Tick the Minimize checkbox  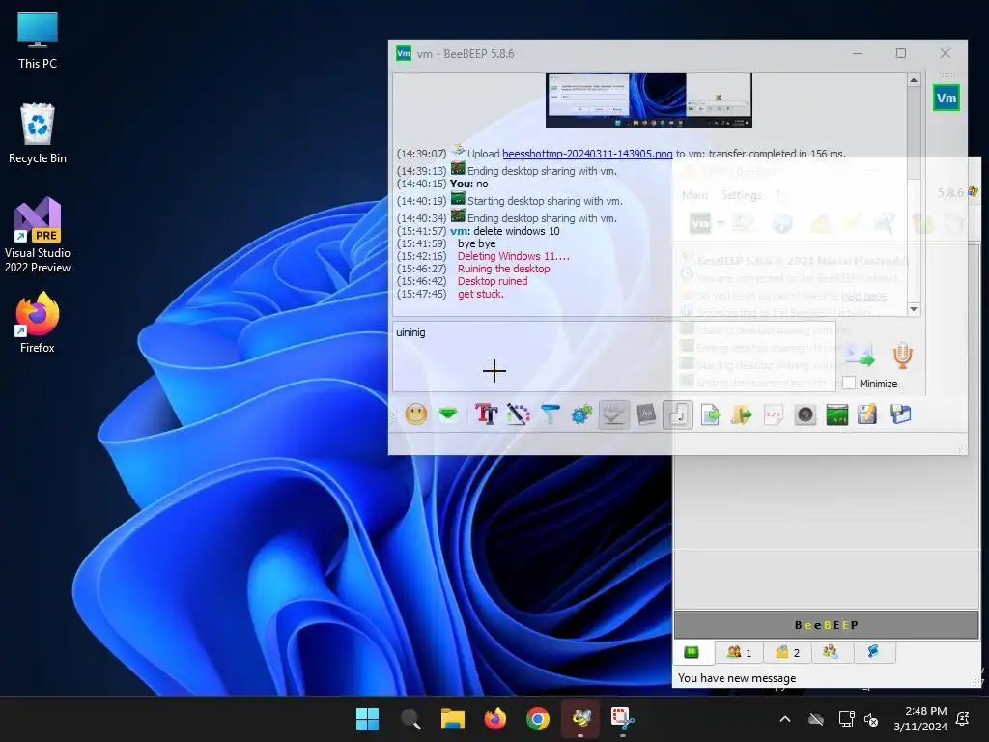tap(849, 383)
